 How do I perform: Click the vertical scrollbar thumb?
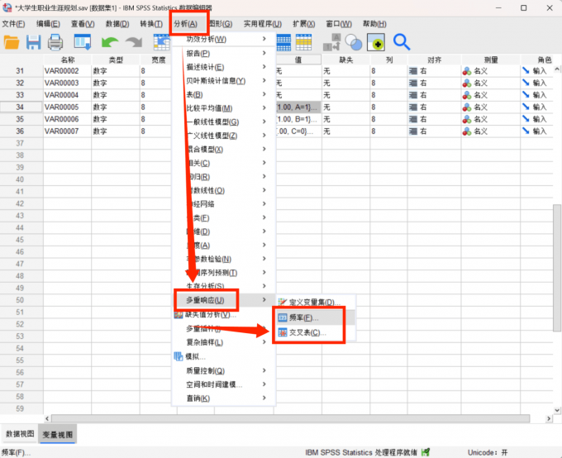tap(557, 268)
